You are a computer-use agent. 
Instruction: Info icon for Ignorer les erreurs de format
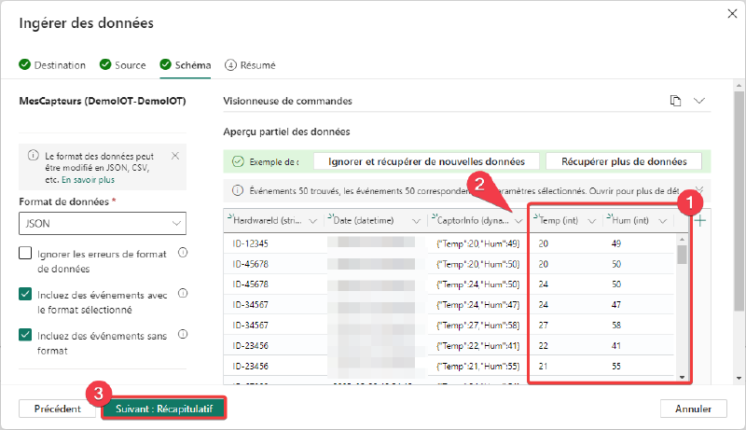(183, 253)
